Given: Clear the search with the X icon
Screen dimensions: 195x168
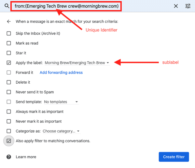Looking at the screenshot, I should pyautogui.click(x=176, y=6).
